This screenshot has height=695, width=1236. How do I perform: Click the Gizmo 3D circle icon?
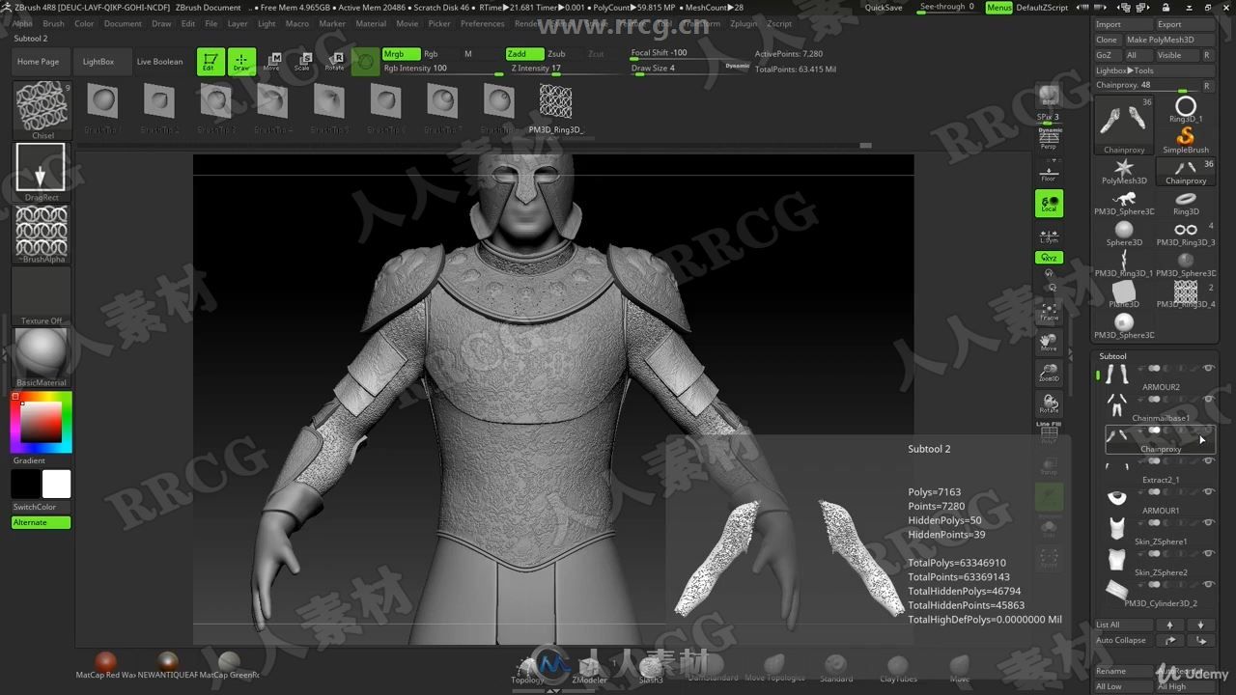click(x=365, y=62)
